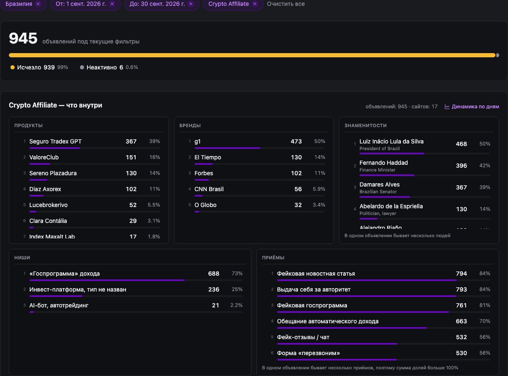The image size is (508, 376).
Task: Select the CNN Brasil brand row
Action: click(x=254, y=190)
